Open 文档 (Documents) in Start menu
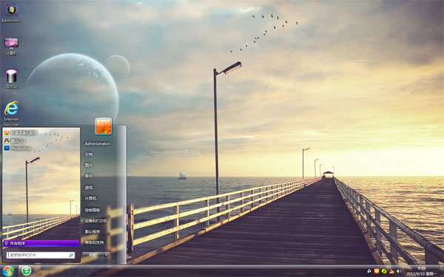The height and width of the screenshot is (277, 444). point(89,154)
